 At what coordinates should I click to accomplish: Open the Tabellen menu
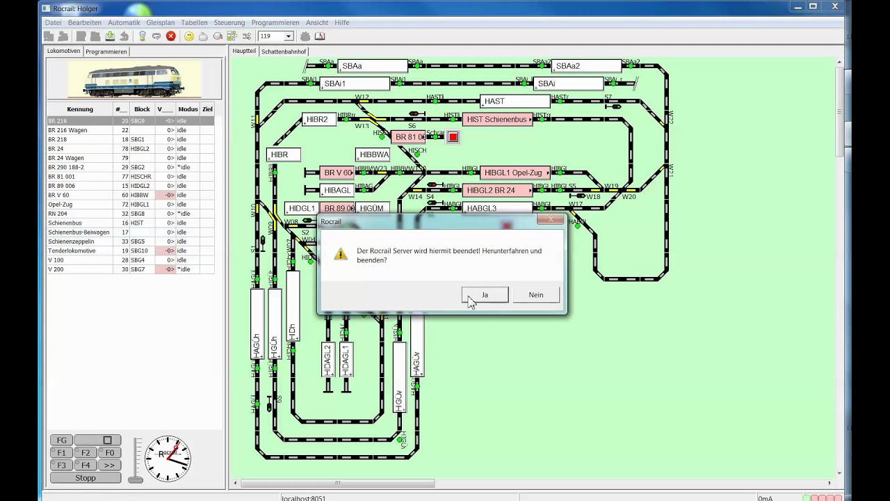tap(195, 22)
